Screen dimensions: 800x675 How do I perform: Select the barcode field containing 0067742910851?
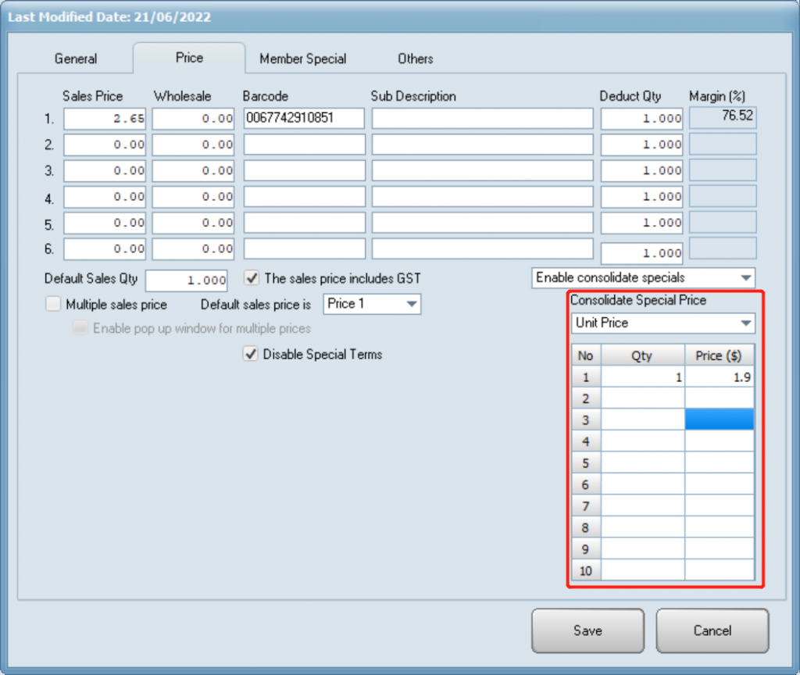tap(304, 119)
